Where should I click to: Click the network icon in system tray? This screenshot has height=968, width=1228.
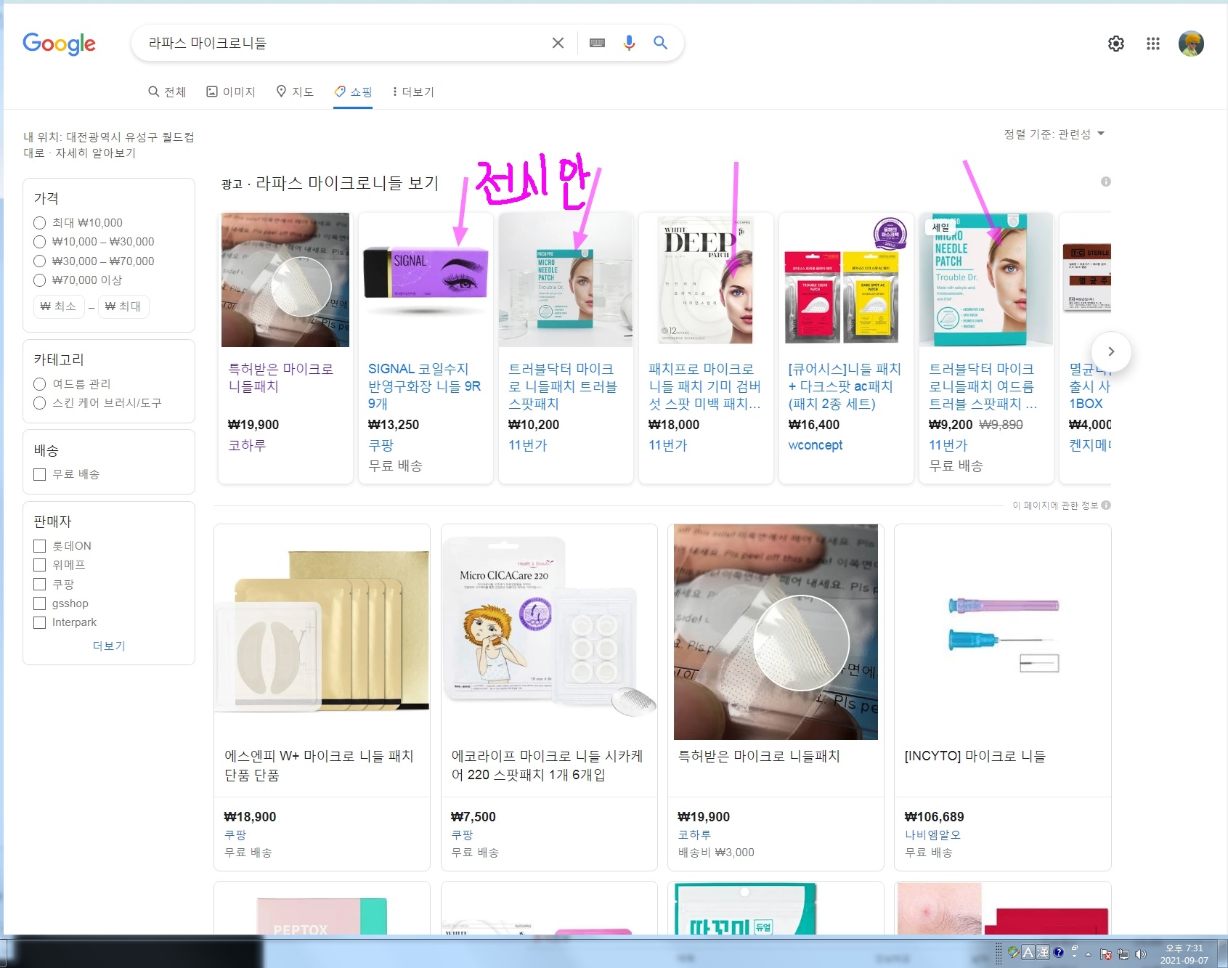pyautogui.click(x=1123, y=954)
